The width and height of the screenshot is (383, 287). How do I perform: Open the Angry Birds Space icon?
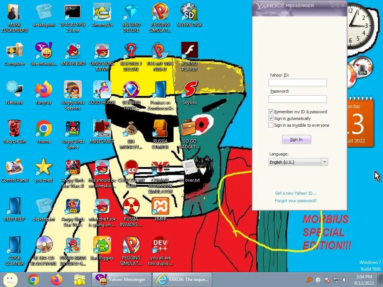tap(73, 134)
